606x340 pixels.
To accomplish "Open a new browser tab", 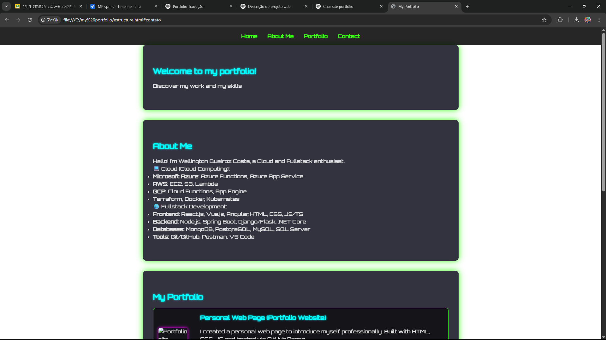I will click(468, 6).
